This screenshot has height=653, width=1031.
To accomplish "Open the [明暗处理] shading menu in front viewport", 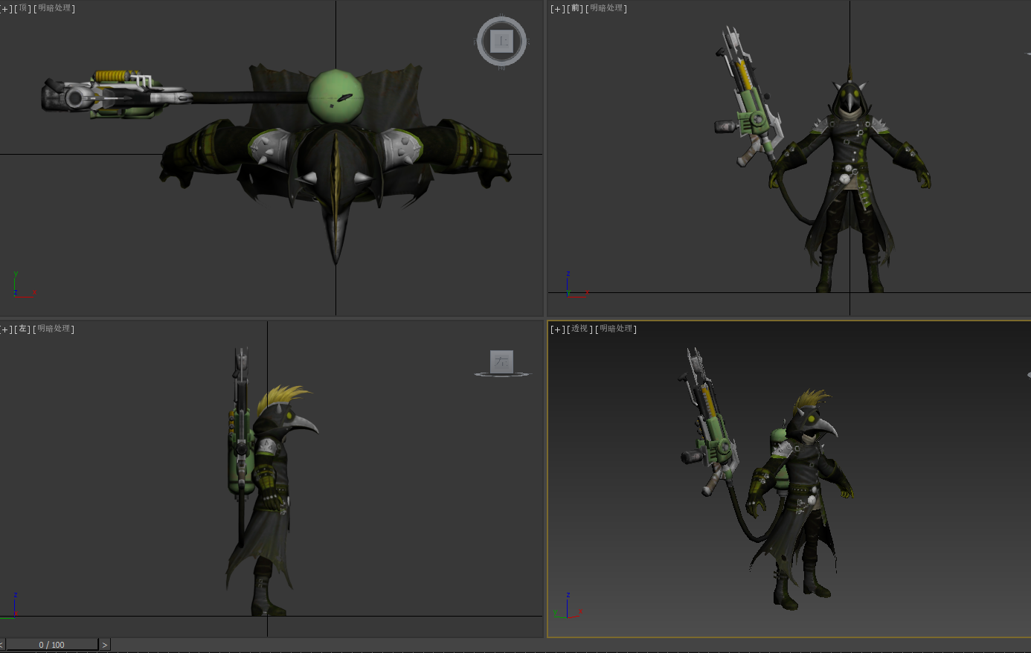I will click(606, 9).
